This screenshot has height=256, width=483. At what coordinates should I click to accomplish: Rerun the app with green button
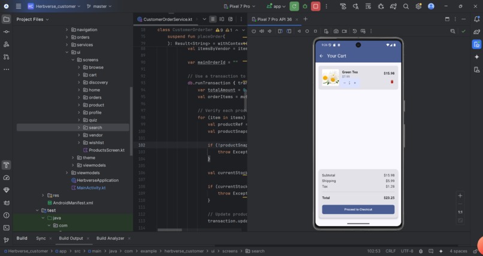[x=294, y=6]
